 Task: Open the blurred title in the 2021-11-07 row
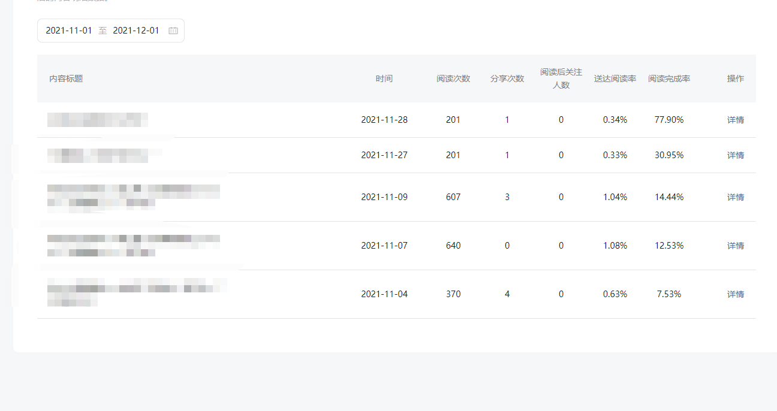pos(133,246)
